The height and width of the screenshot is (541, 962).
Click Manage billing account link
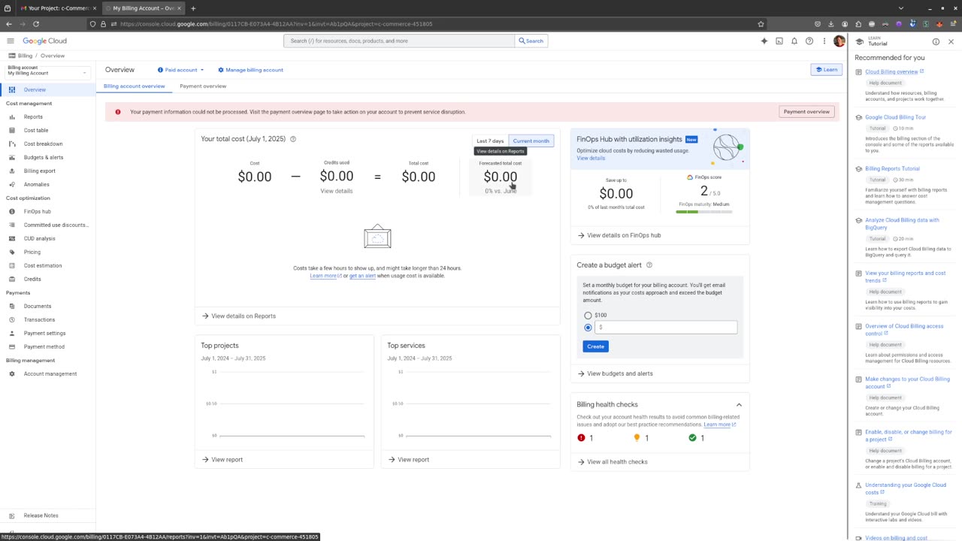pos(250,70)
